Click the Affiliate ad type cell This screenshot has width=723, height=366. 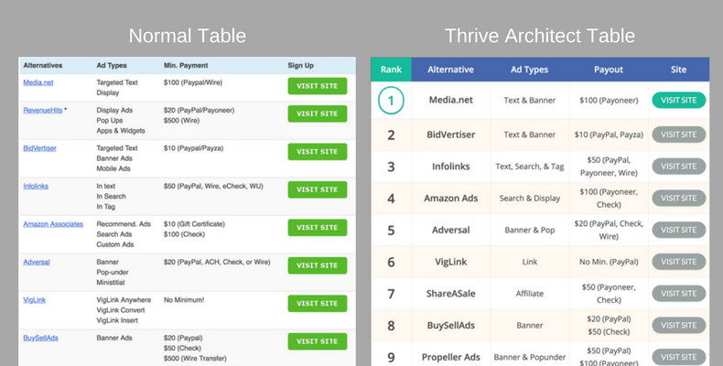(530, 294)
